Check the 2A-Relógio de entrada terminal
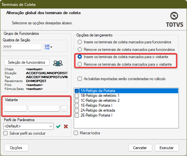This screenshot has width=187, height=156. pos(77,110)
